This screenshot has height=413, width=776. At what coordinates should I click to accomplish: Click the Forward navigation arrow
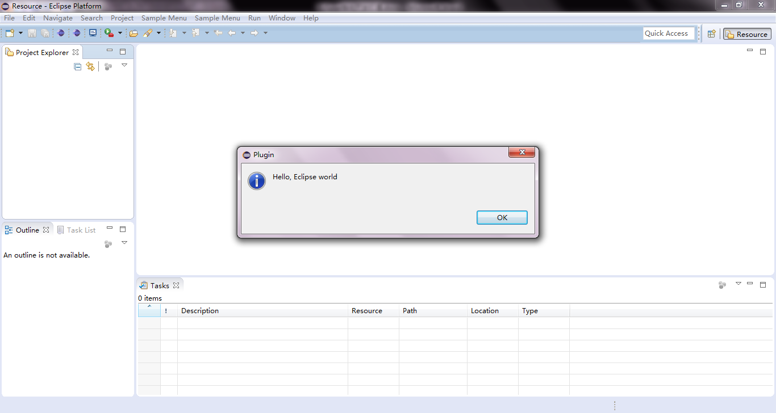tap(255, 33)
